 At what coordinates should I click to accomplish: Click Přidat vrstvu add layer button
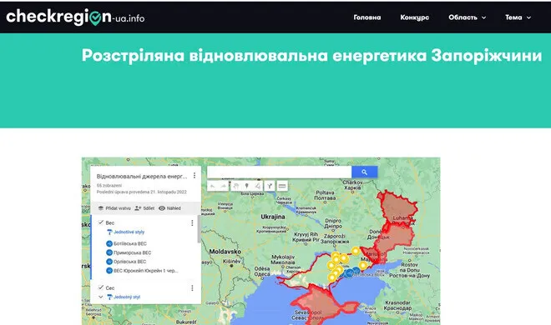click(x=114, y=208)
